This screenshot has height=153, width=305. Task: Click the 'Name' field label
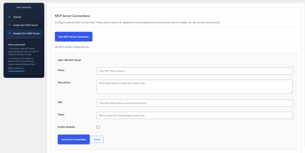[61, 70]
